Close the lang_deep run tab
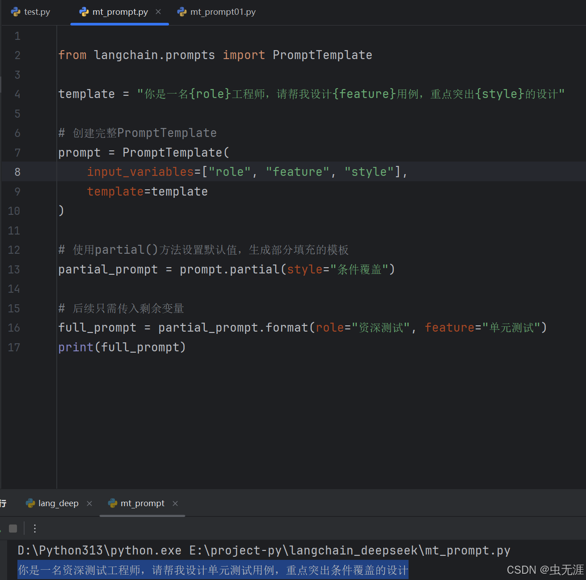The image size is (586, 580). pyautogui.click(x=89, y=503)
